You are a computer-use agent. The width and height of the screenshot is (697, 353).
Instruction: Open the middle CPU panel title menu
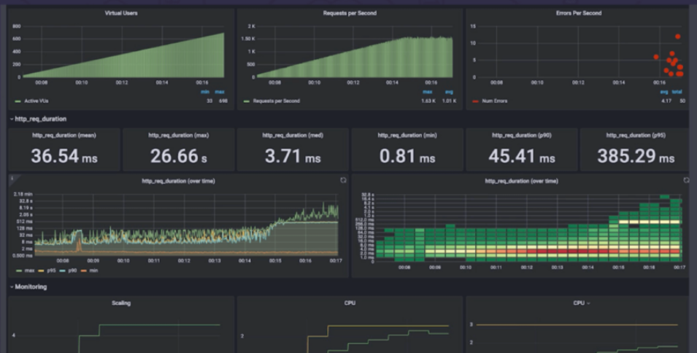coord(350,303)
